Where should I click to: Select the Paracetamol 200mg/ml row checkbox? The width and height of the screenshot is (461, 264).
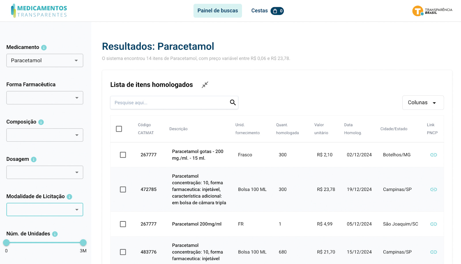(123, 224)
